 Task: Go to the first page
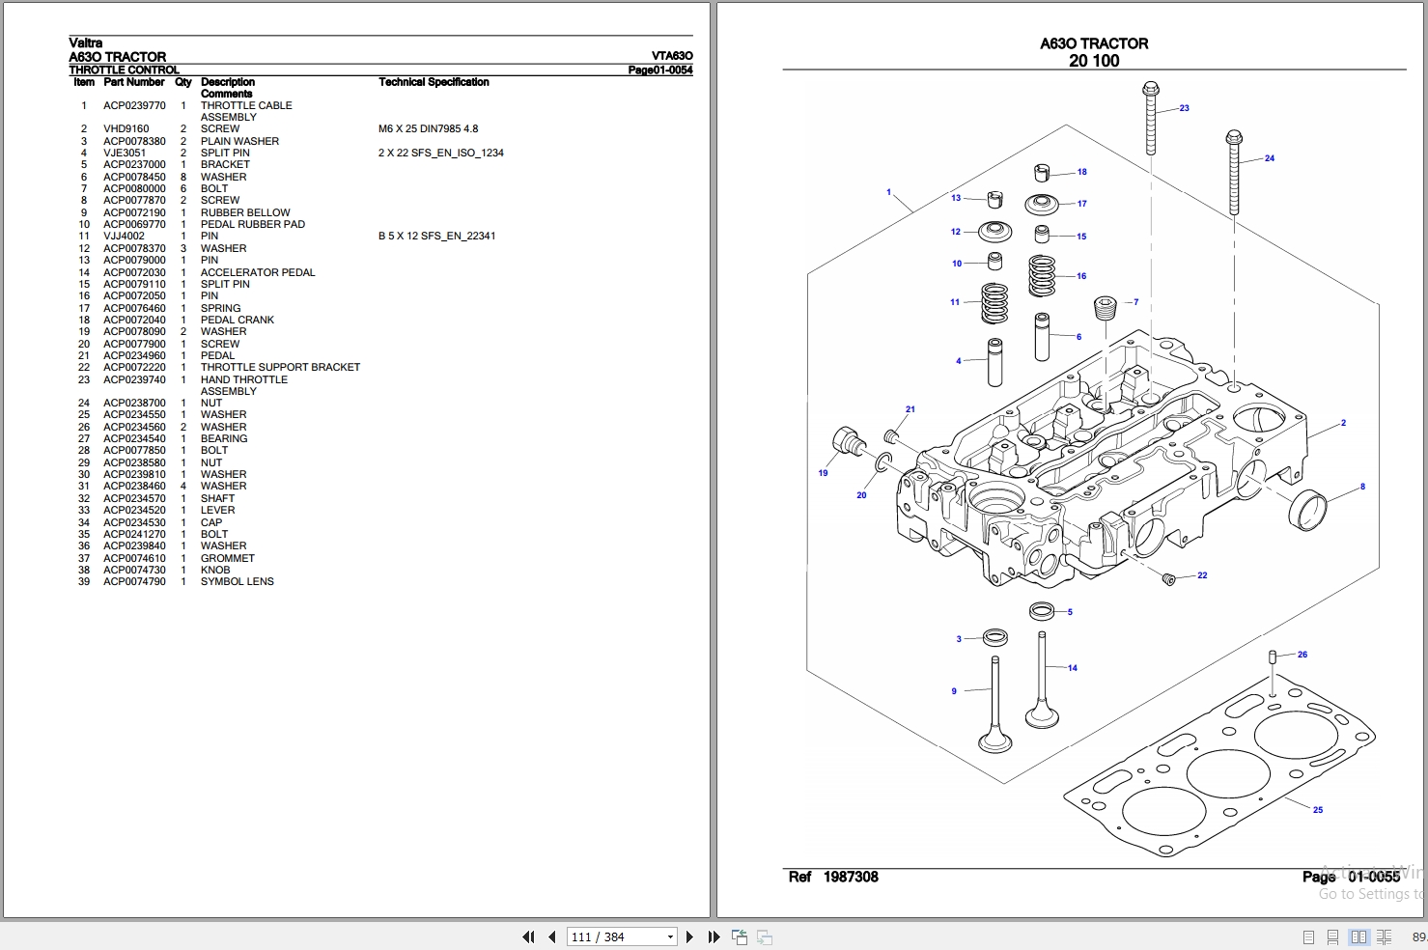click(x=528, y=936)
